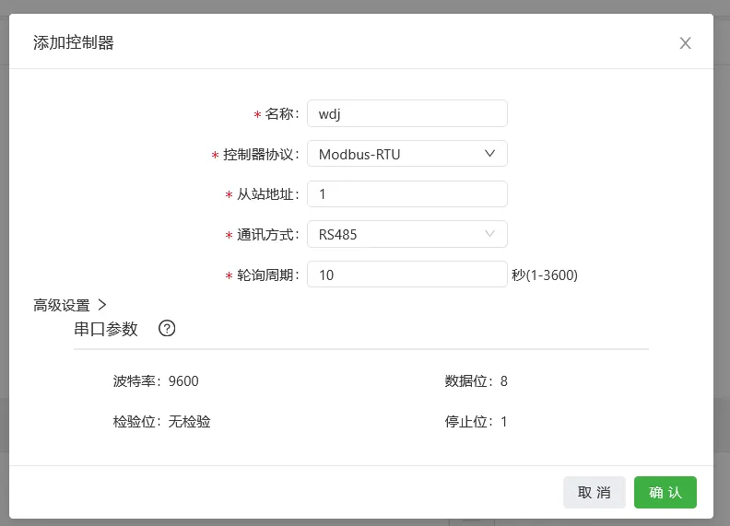Click the 通讯方式 label
Viewport: 730px width, 526px height.
tap(265, 235)
